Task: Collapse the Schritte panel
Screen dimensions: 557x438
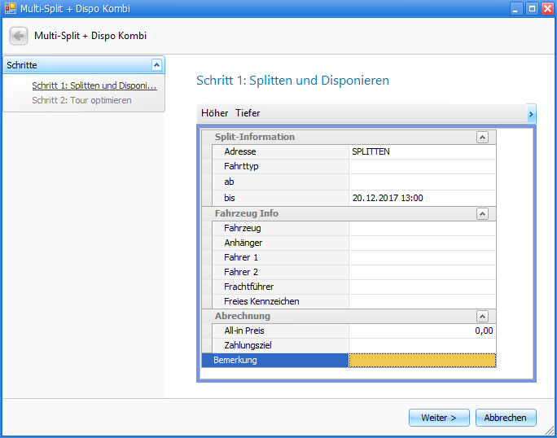Action: [x=156, y=65]
